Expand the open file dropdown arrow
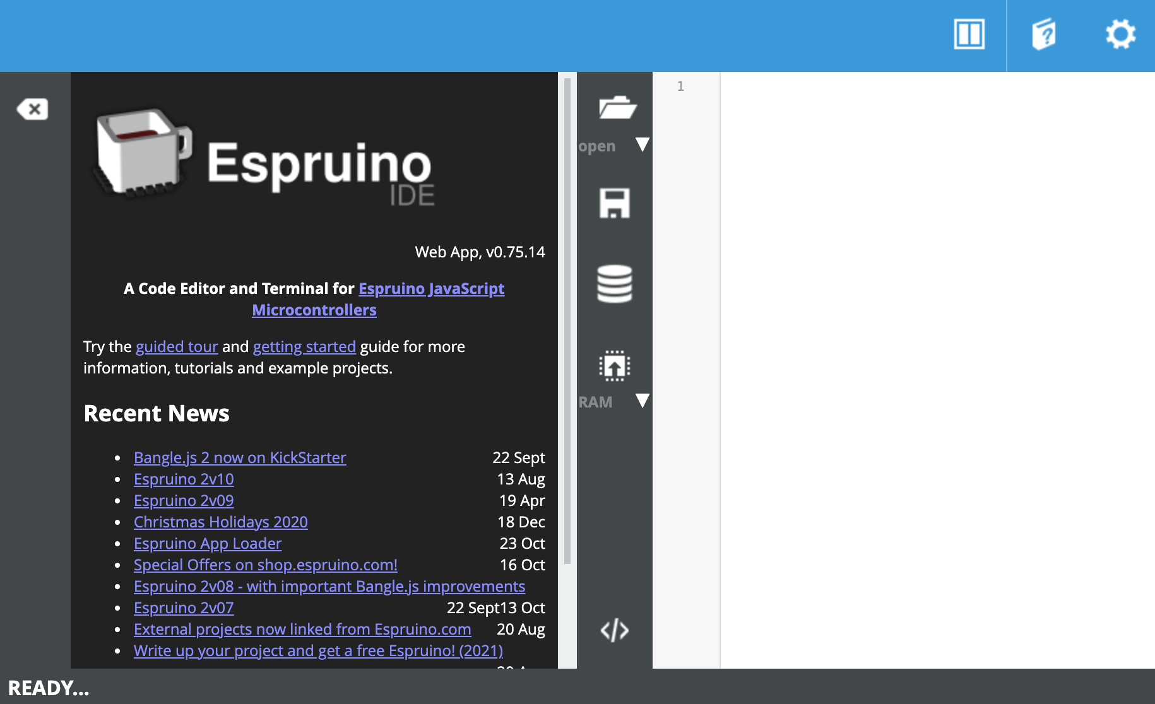Viewport: 1155px width, 704px height. pos(643,145)
